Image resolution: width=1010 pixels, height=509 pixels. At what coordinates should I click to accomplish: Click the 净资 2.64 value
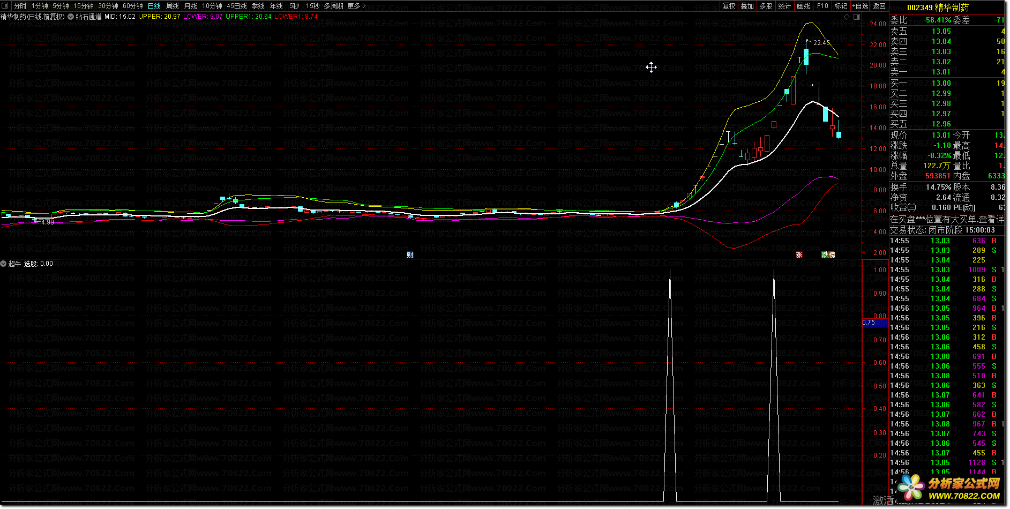(x=944, y=198)
